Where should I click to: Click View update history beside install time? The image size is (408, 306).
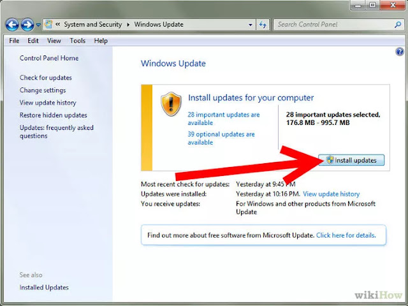coord(331,194)
